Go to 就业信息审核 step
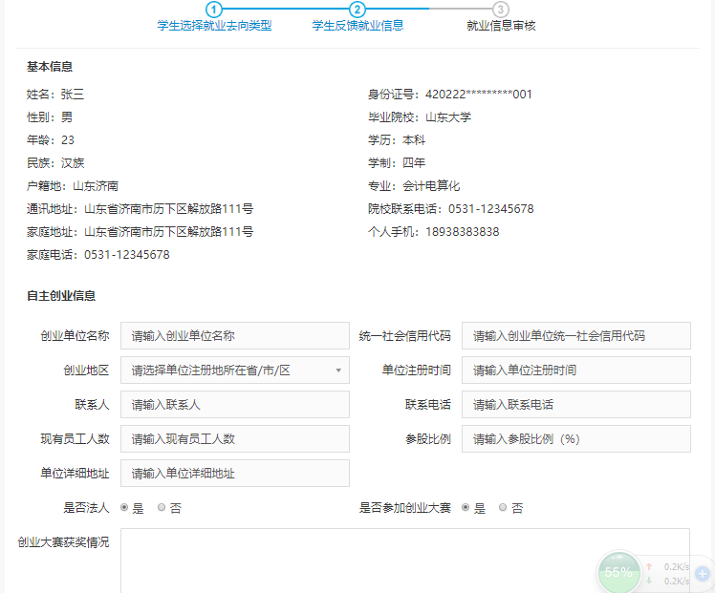The image size is (715, 593). click(501, 26)
